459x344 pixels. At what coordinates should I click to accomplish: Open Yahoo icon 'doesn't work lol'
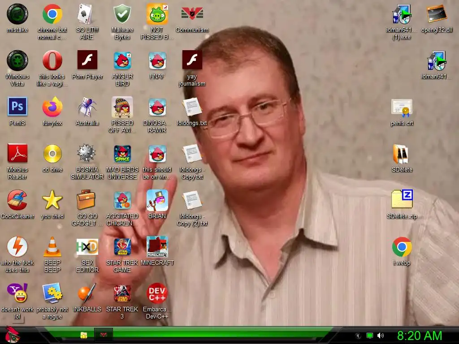click(17, 293)
